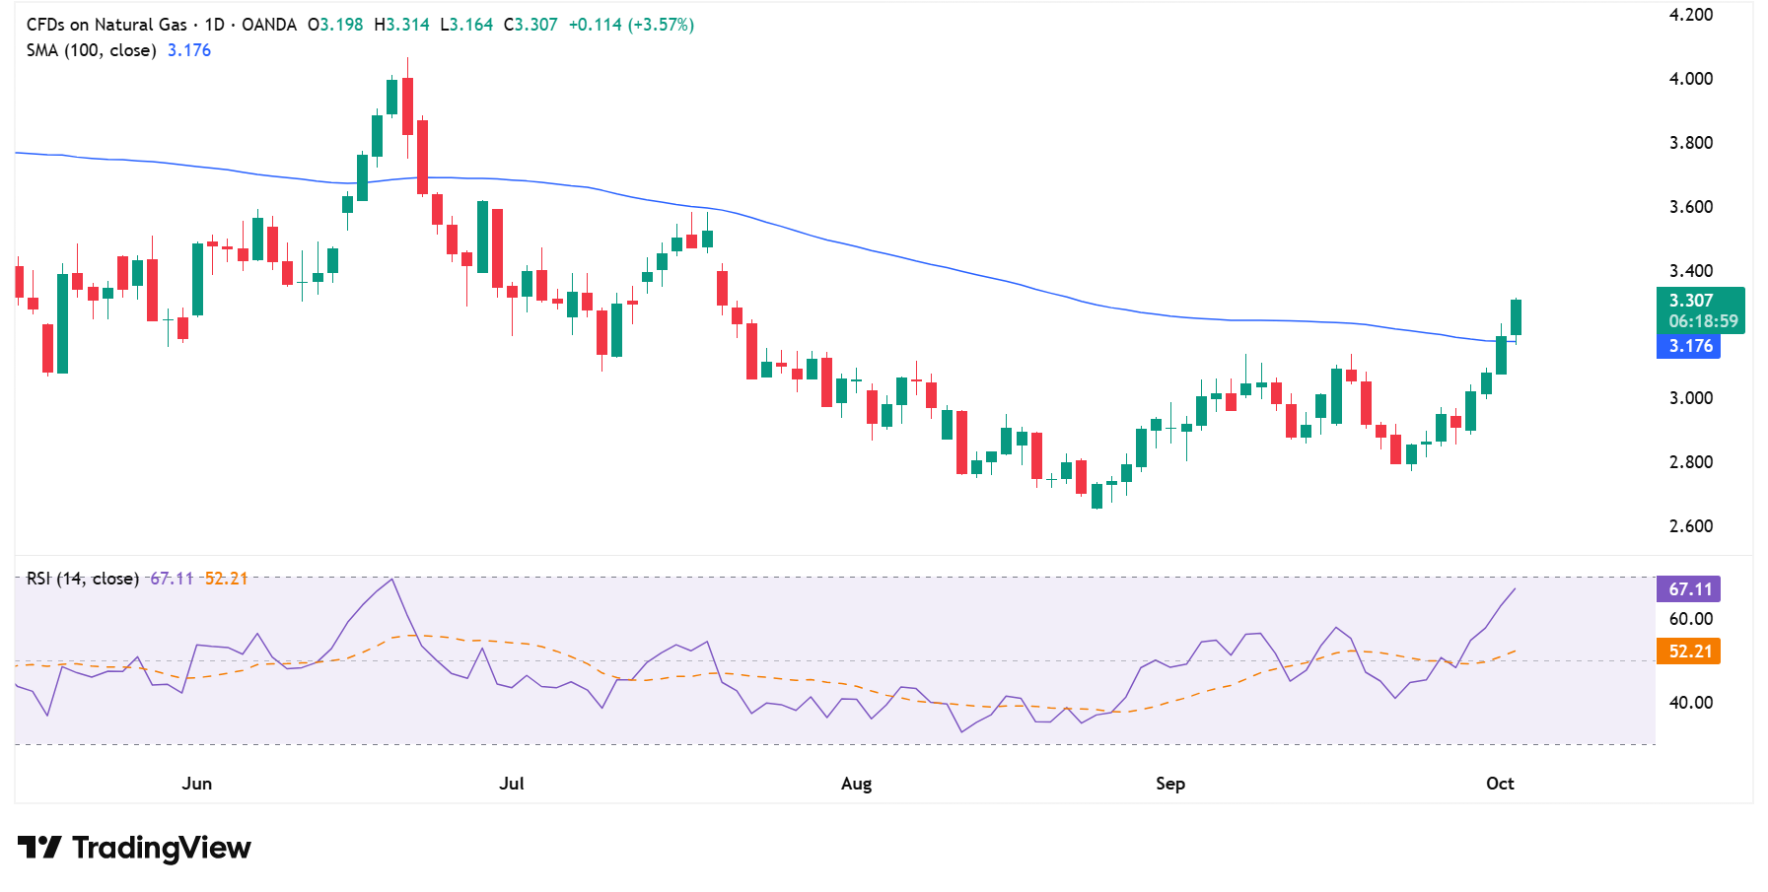
Task: Select the SMA (100, close) indicator legend
Action: [91, 50]
